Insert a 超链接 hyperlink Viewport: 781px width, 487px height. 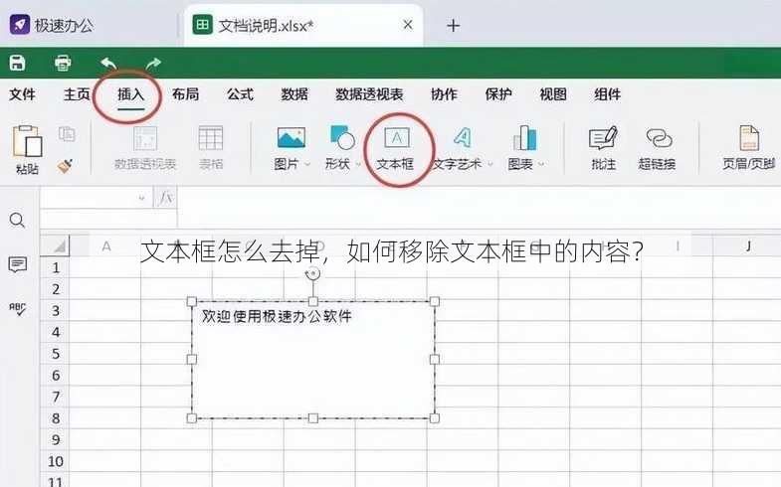[x=658, y=148]
